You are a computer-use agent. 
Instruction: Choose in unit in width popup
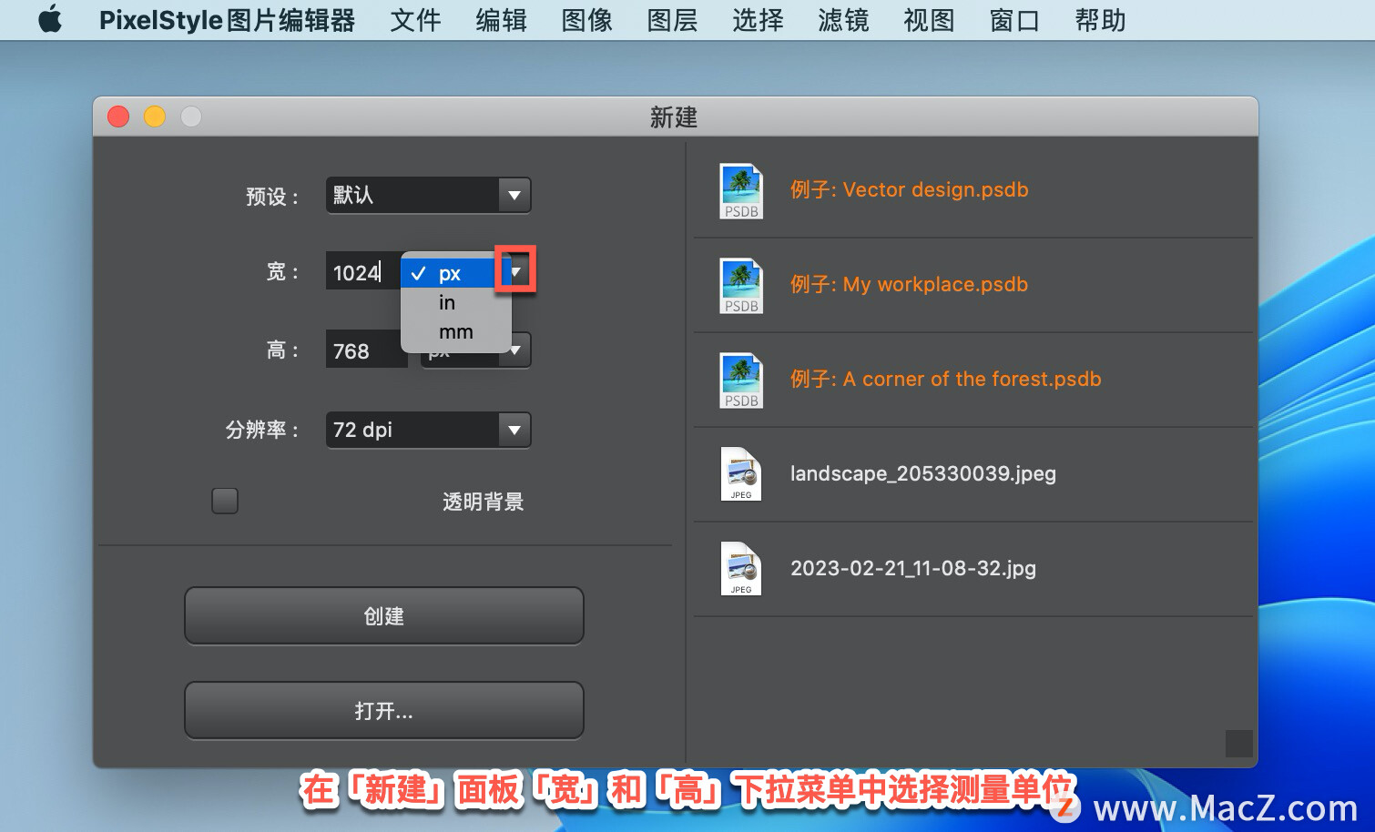tap(456, 302)
